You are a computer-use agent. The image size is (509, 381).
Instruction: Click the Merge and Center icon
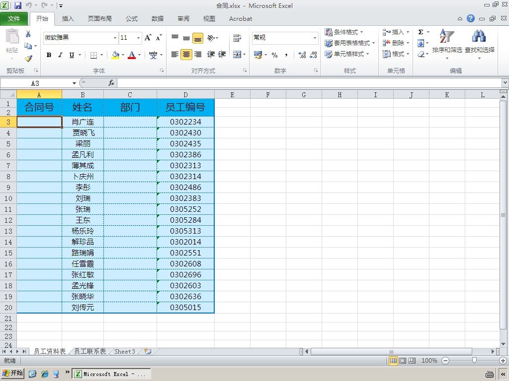(237, 55)
